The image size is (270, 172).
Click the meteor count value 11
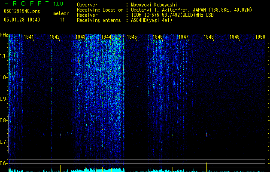(62, 20)
